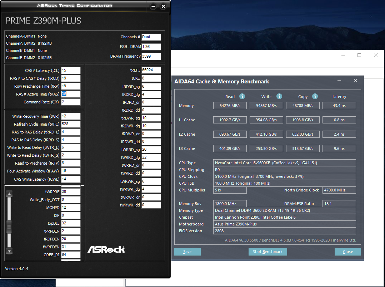Viewport: 385px width, 287px height.
Task: Select the Row Precharge Time (tRP) field
Action: pyautogui.click(x=71, y=86)
